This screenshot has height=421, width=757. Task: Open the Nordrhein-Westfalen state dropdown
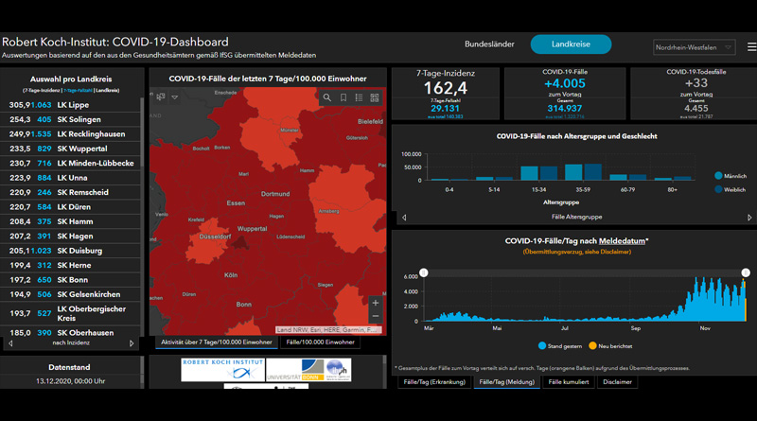[x=694, y=47]
